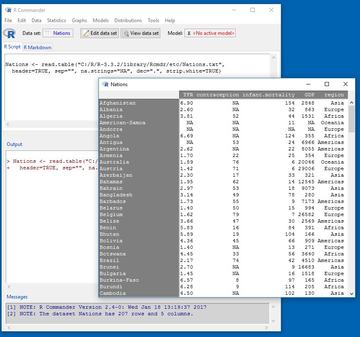Minimize the Nations data viewer window
This screenshot has height=337, width=360.
coord(308,84)
